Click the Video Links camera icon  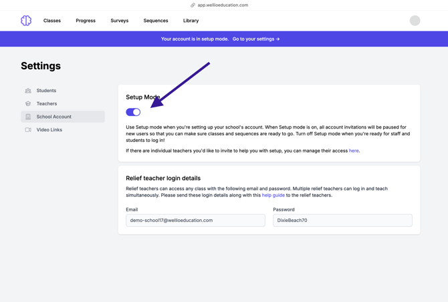[x=28, y=130]
